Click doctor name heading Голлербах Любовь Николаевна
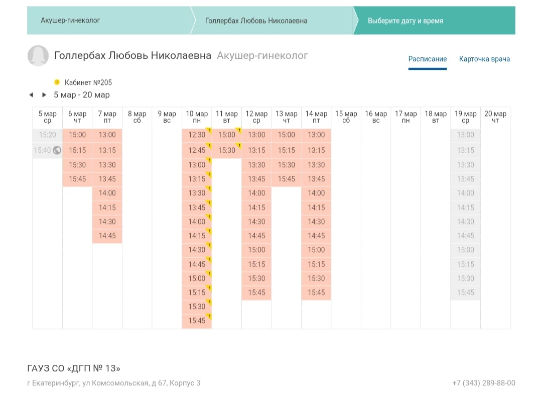Screen dimensions: 542x406 132,55
